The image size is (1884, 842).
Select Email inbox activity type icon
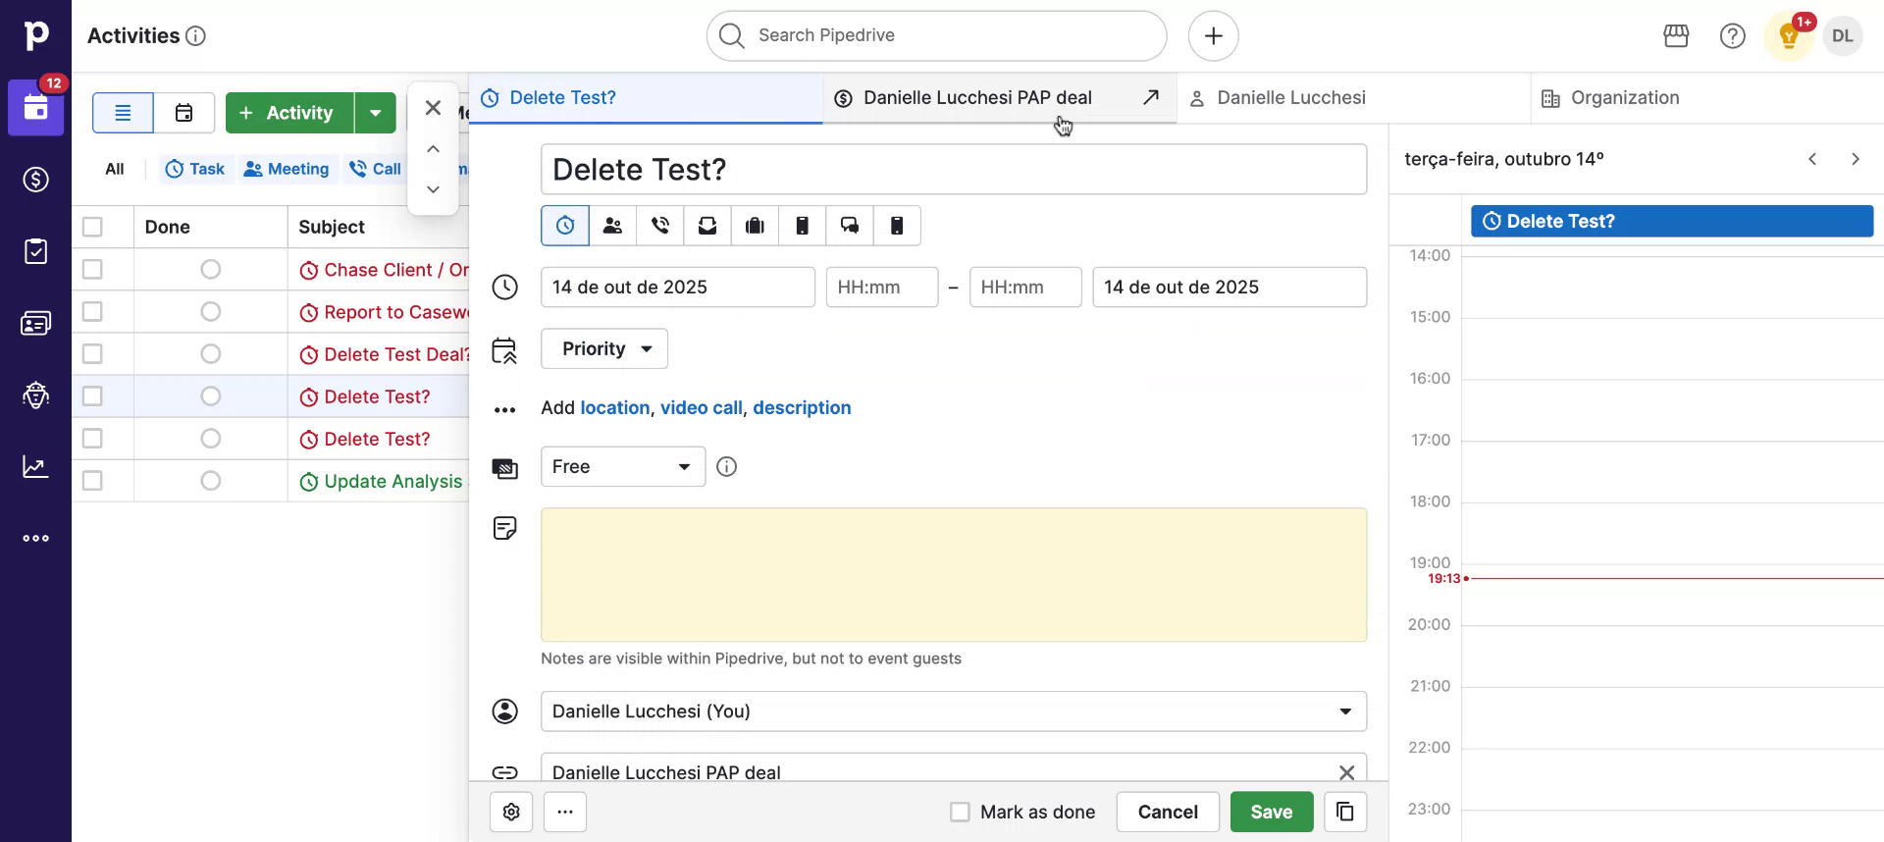point(707,226)
